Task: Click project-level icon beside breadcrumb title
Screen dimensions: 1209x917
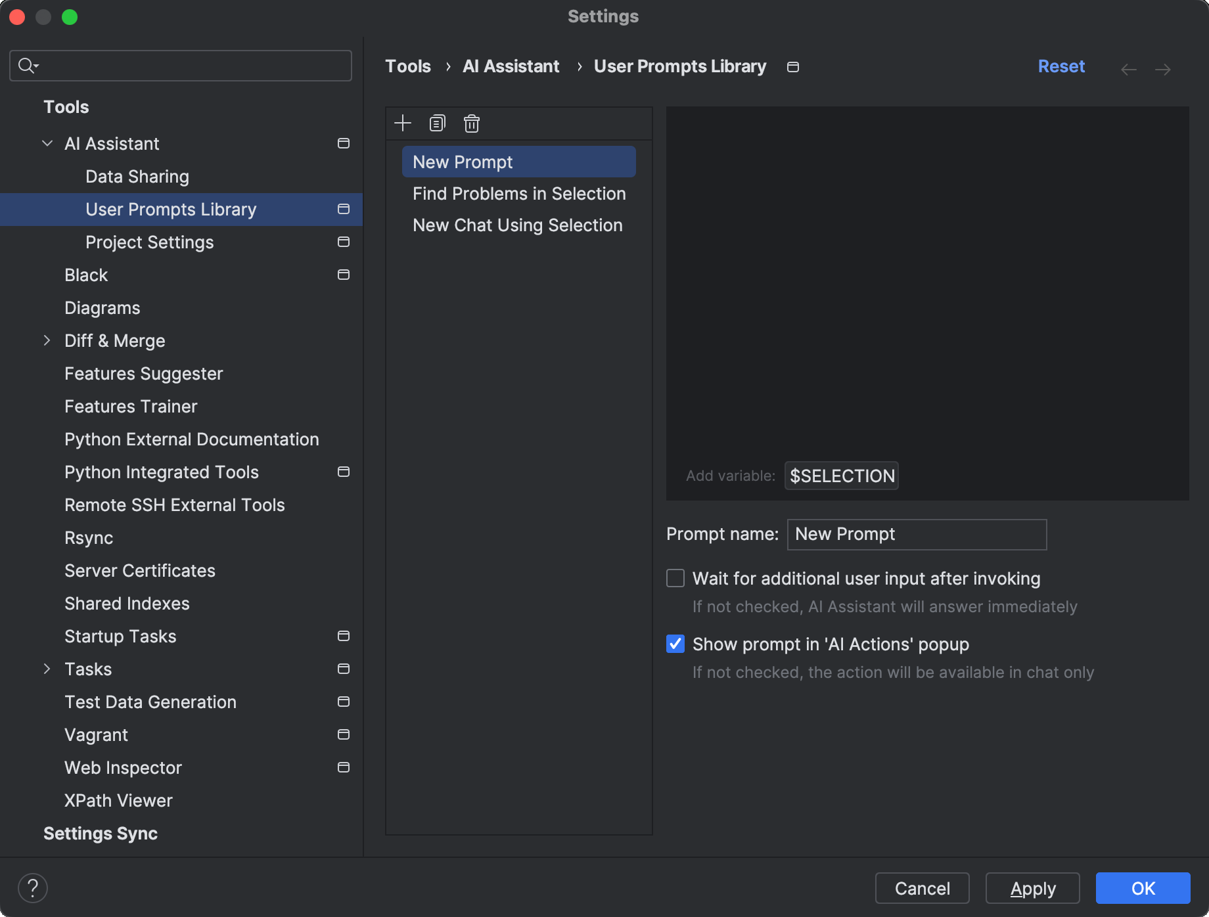Action: [793, 67]
